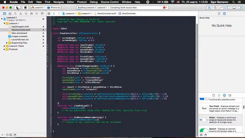Select Slider in the object library

point(221,120)
